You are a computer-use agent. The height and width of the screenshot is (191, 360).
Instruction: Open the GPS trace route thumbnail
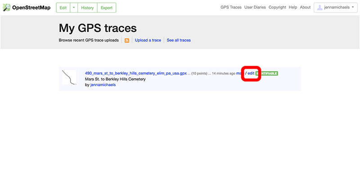(69, 77)
